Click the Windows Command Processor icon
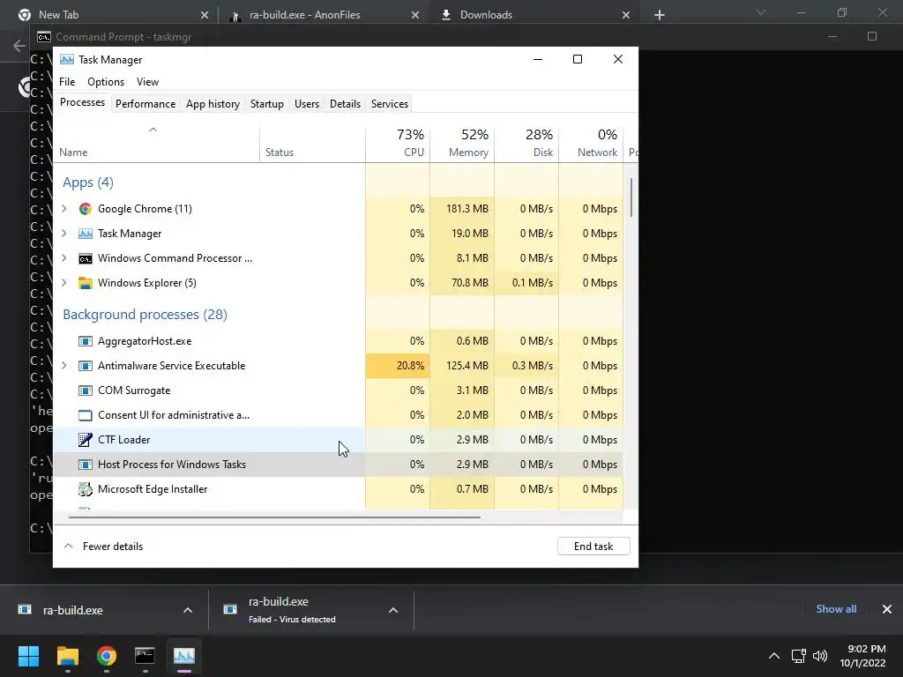 pyautogui.click(x=86, y=258)
